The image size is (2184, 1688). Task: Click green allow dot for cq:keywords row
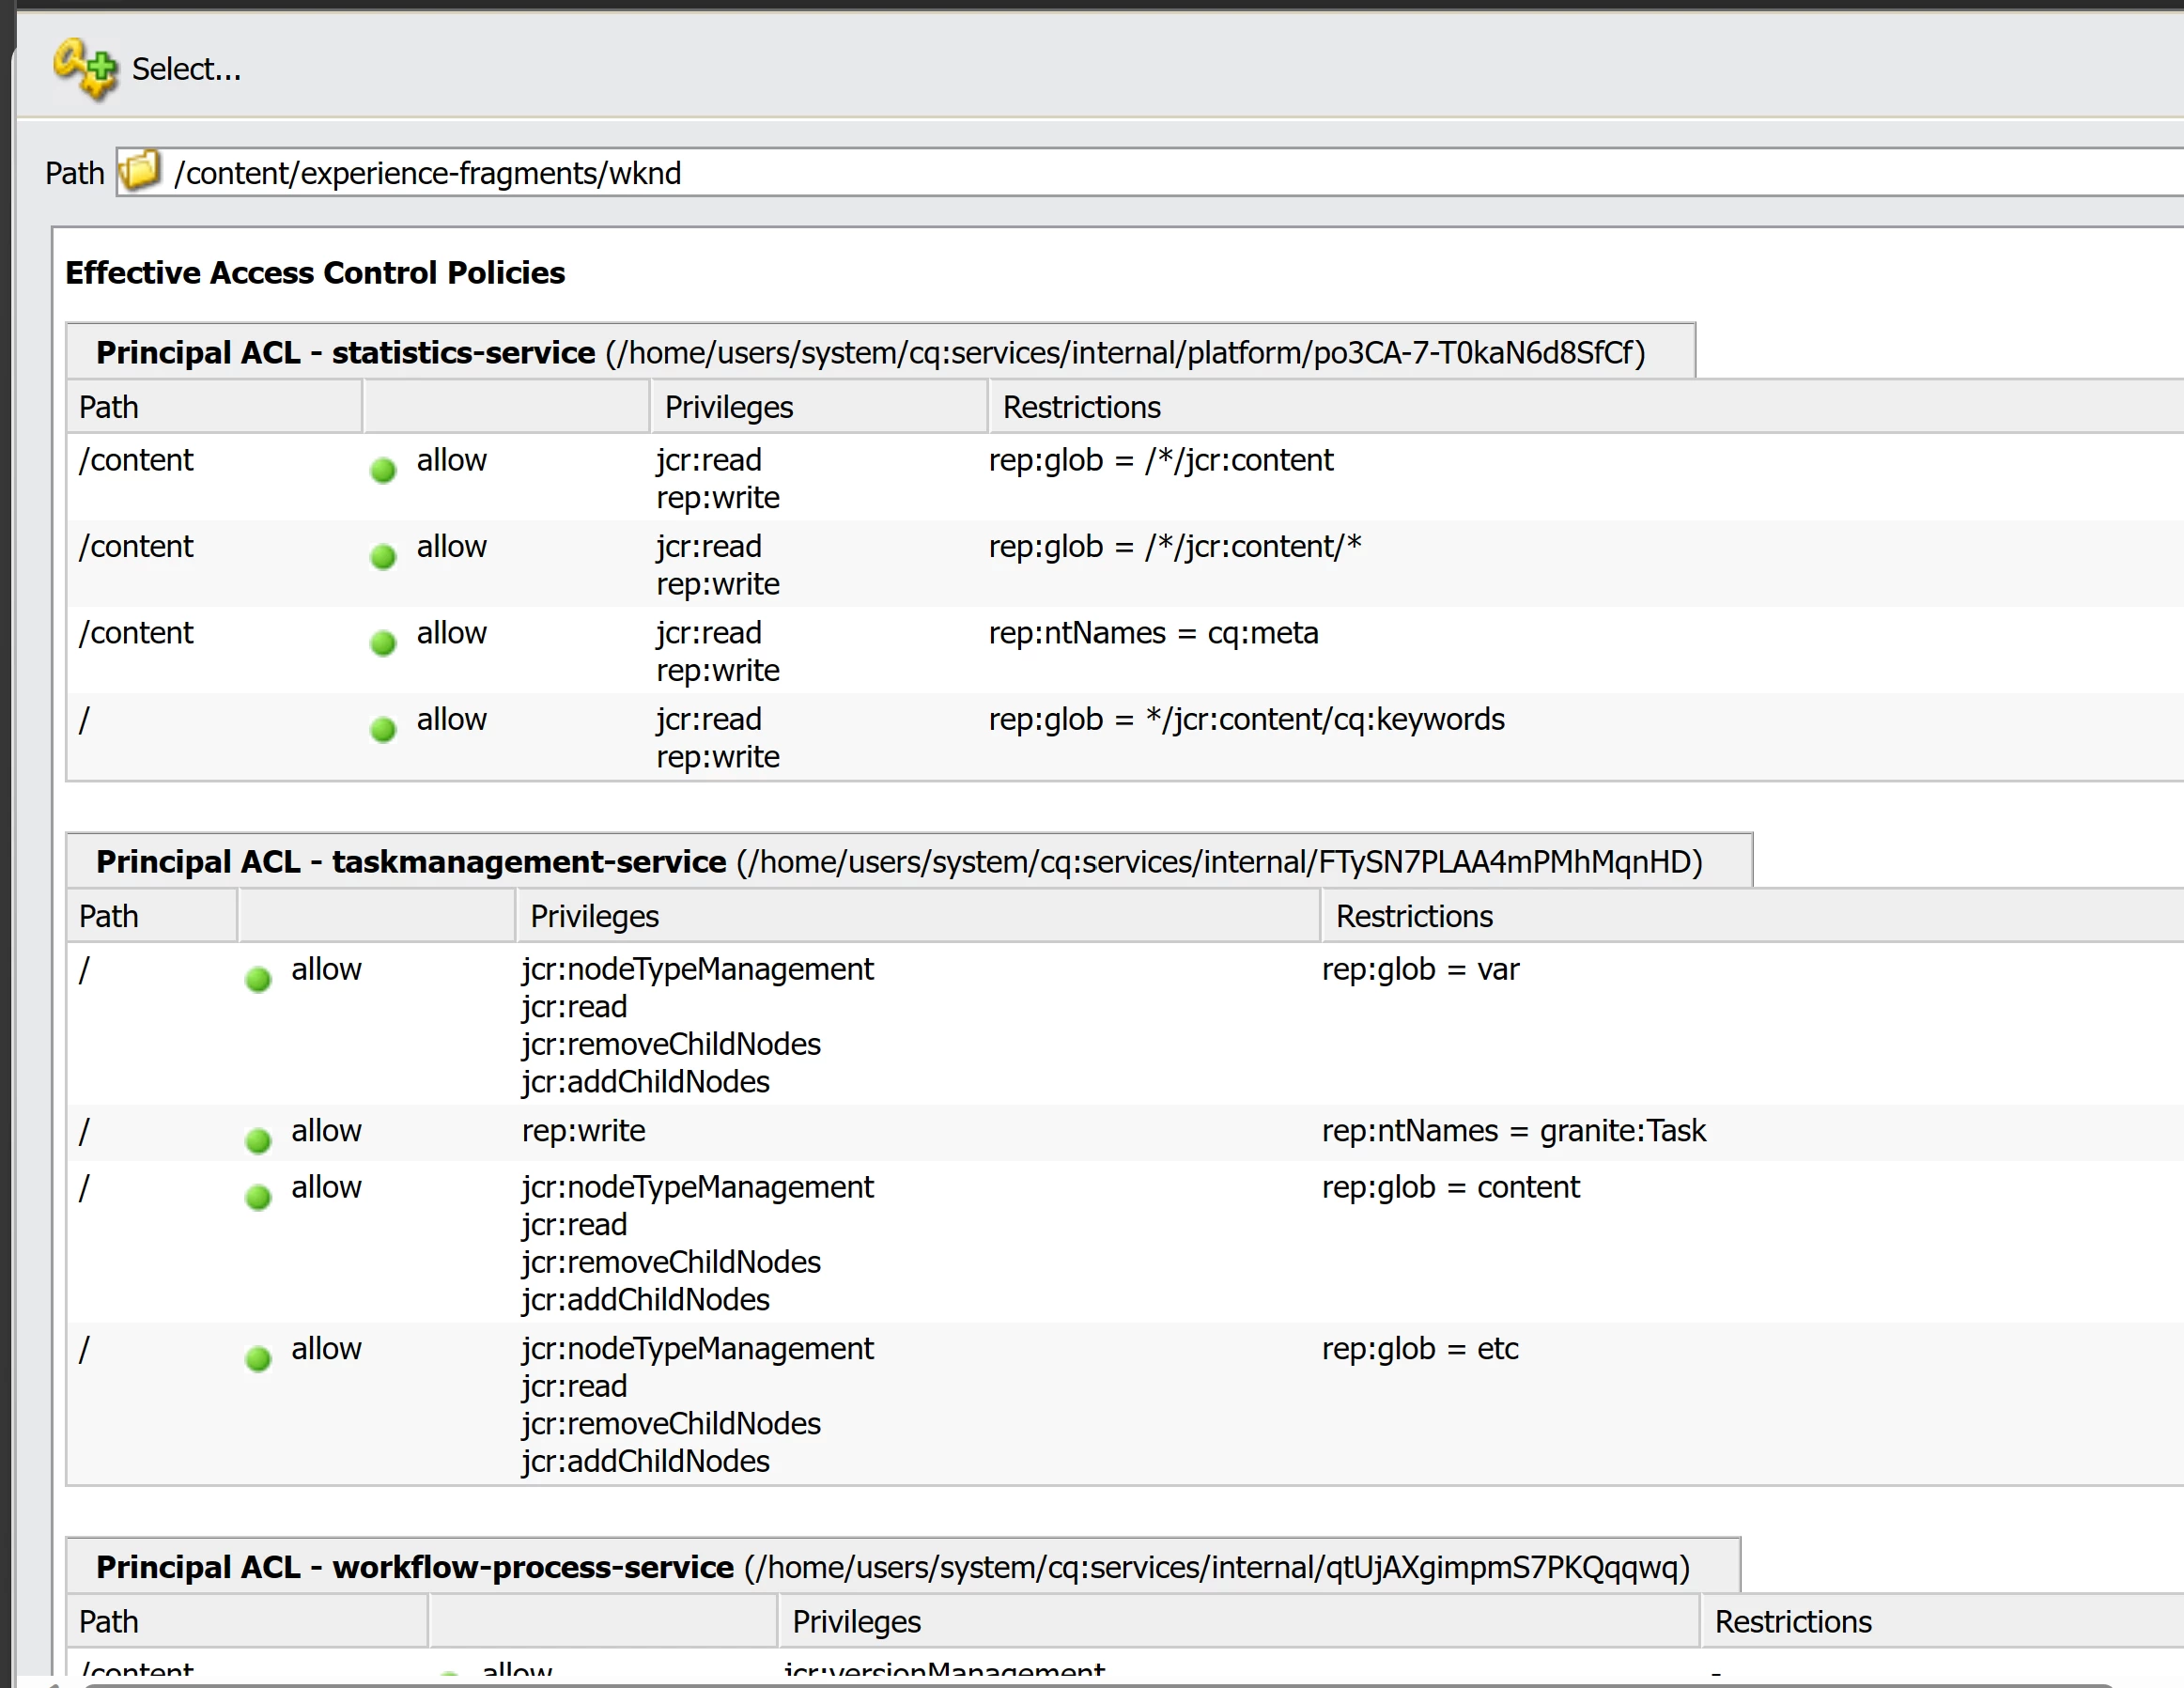point(383,729)
